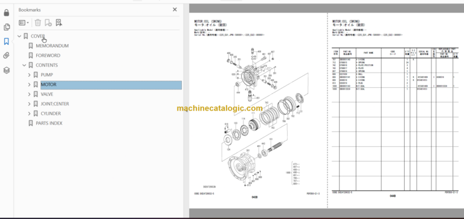Click page number 0438 at page bottom

(254, 197)
